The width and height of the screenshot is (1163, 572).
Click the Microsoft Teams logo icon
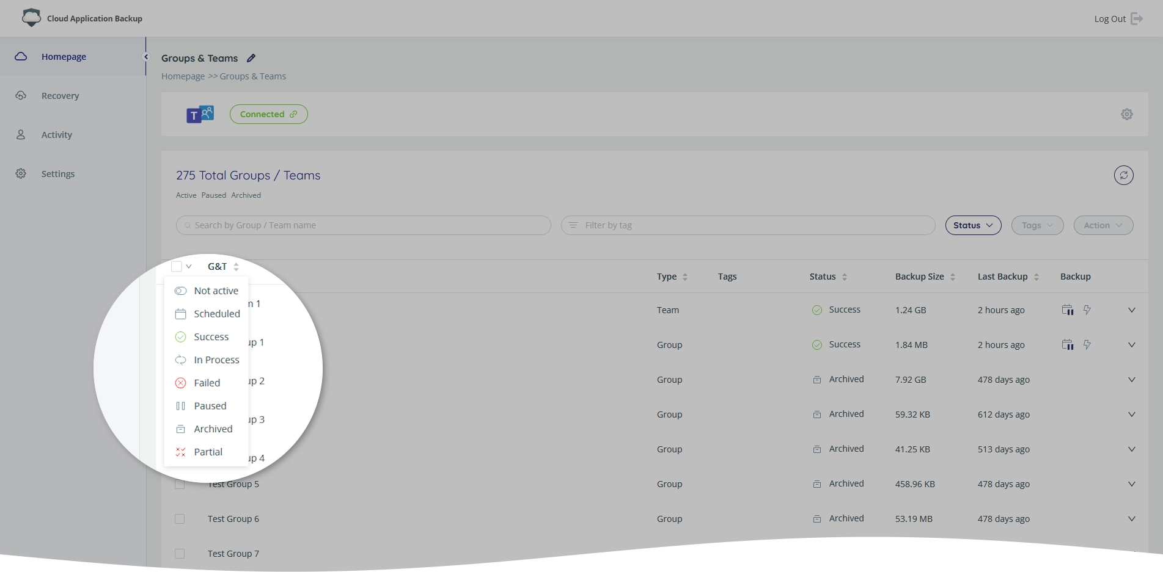[200, 114]
